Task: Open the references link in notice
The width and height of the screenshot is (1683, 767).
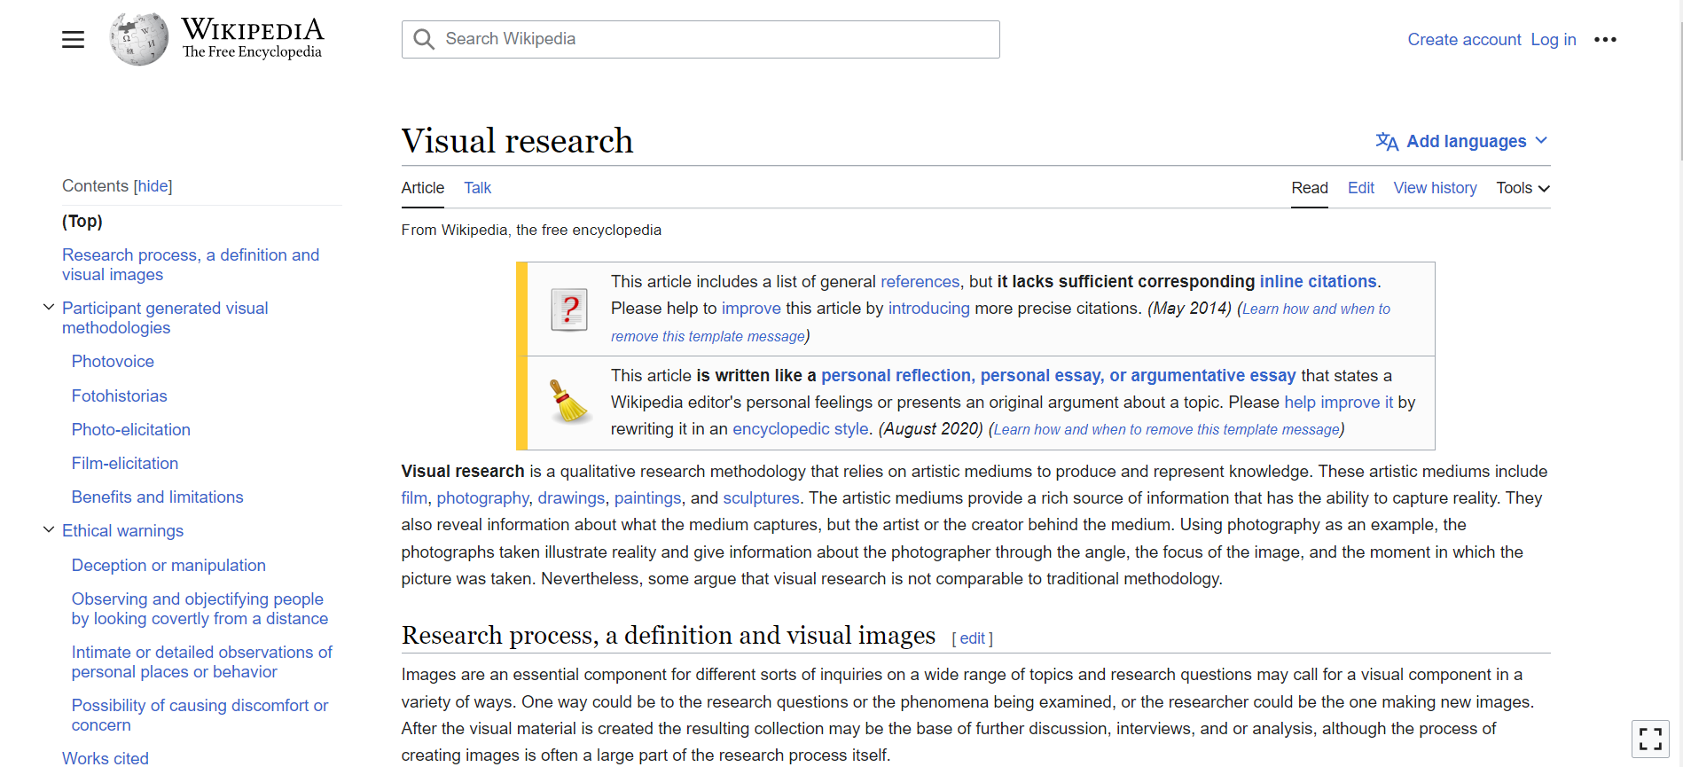Action: click(x=920, y=282)
